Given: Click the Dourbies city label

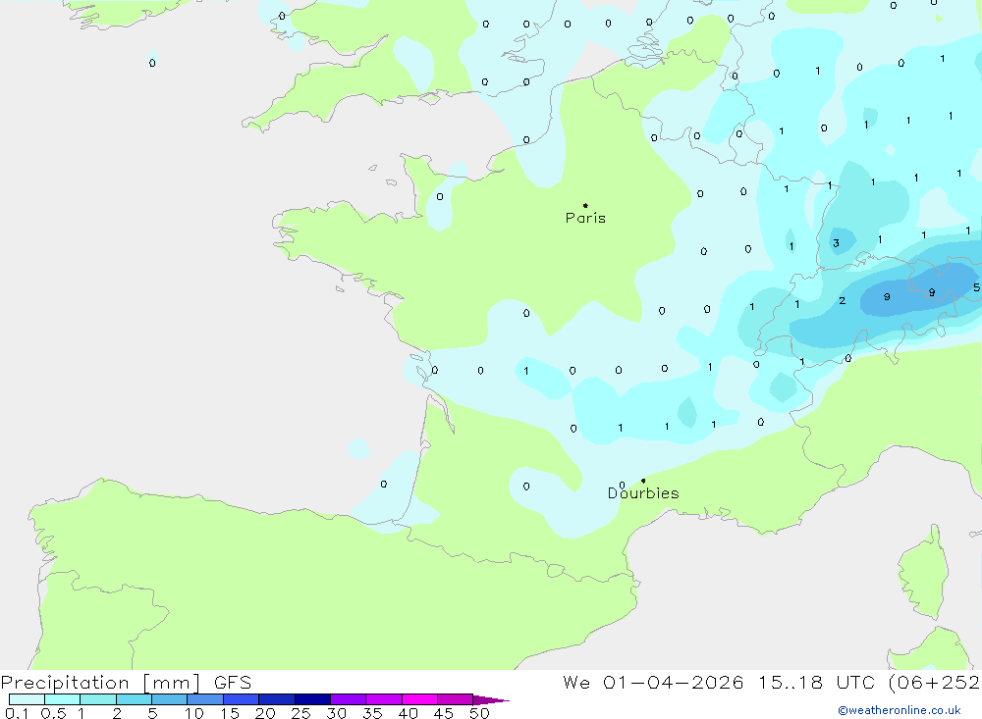Looking at the screenshot, I should point(643,493).
